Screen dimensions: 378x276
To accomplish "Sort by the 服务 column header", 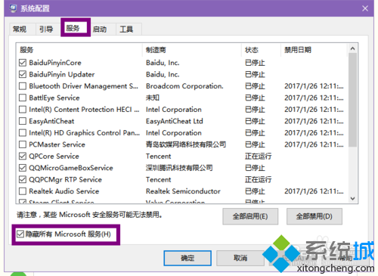I will pos(79,50).
